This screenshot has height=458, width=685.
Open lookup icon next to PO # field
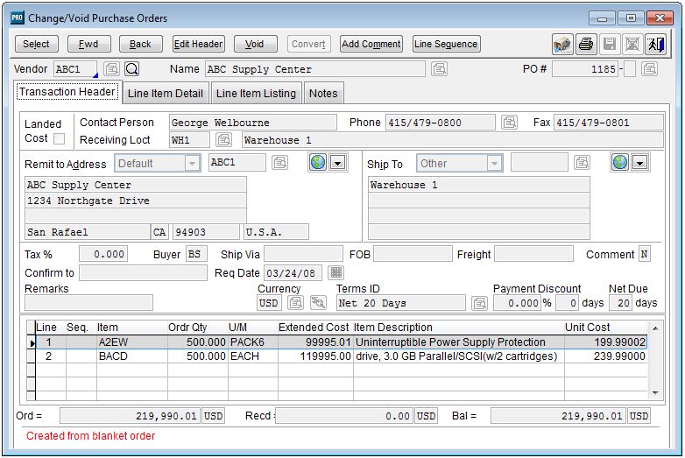[x=650, y=69]
